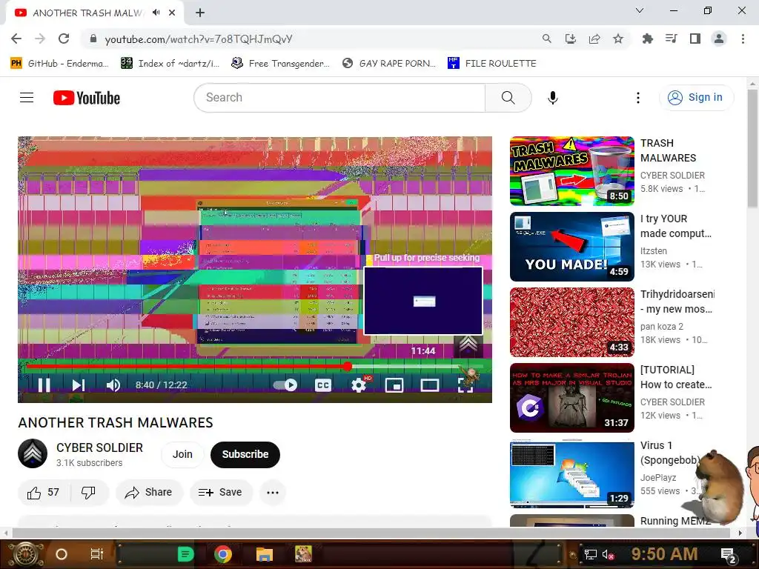Mute tab via speaker icon on tab

coord(156,13)
